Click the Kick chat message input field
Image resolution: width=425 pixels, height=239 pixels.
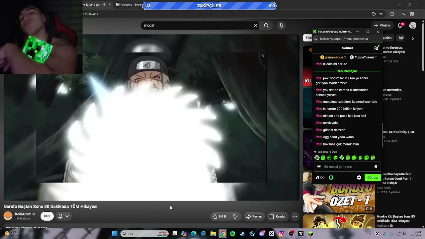click(347, 167)
